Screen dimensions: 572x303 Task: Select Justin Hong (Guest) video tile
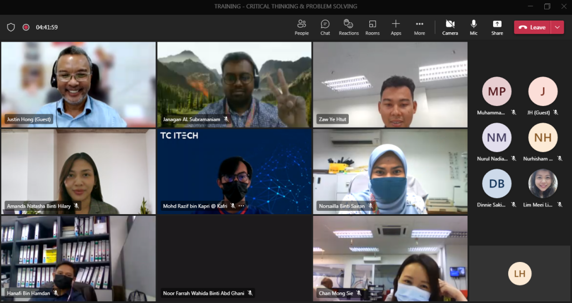coord(78,84)
